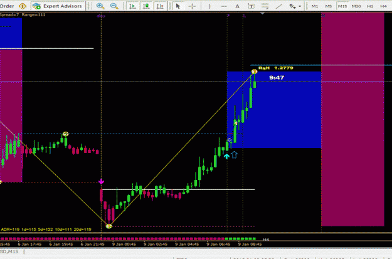Select the cursor arrow tool
Screen dimensions: 392x259
tap(178, 6)
